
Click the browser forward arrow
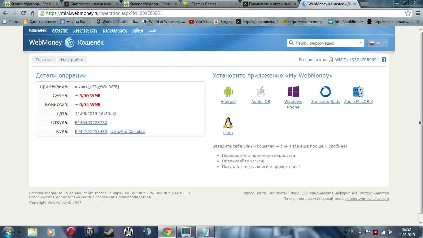[x=14, y=13]
